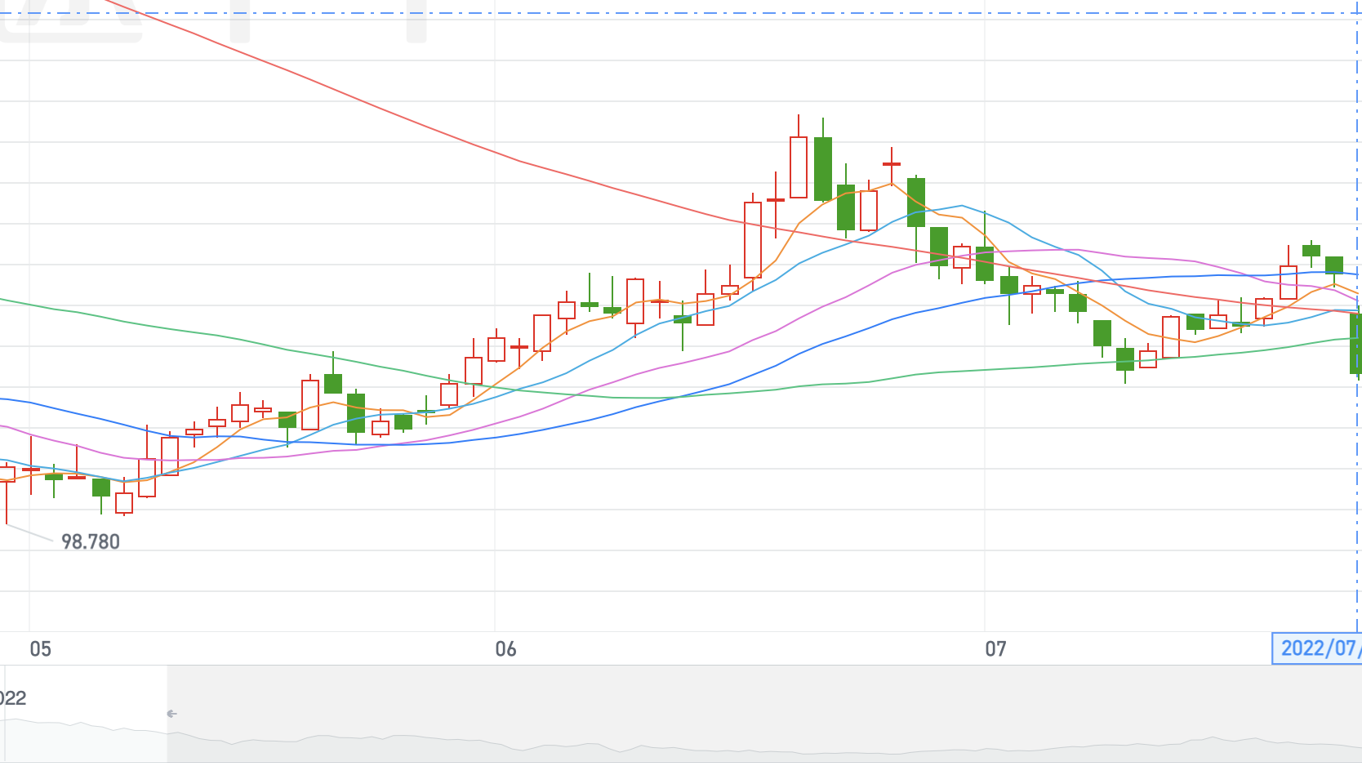1362x766 pixels.
Task: Select the tall green candle right of peak
Action: tap(823, 168)
